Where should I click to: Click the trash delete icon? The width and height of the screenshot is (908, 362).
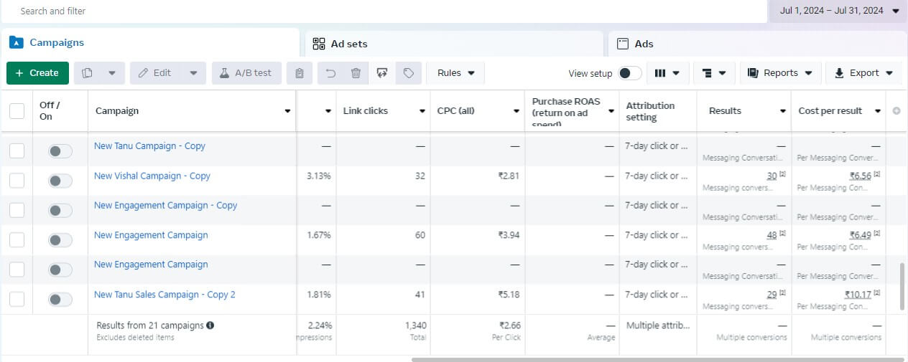356,73
